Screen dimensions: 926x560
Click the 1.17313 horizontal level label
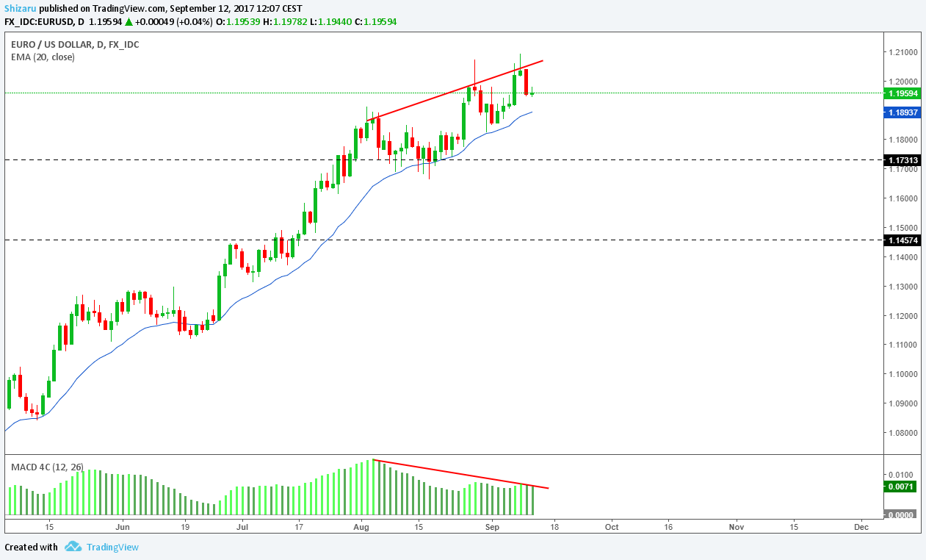coord(903,159)
